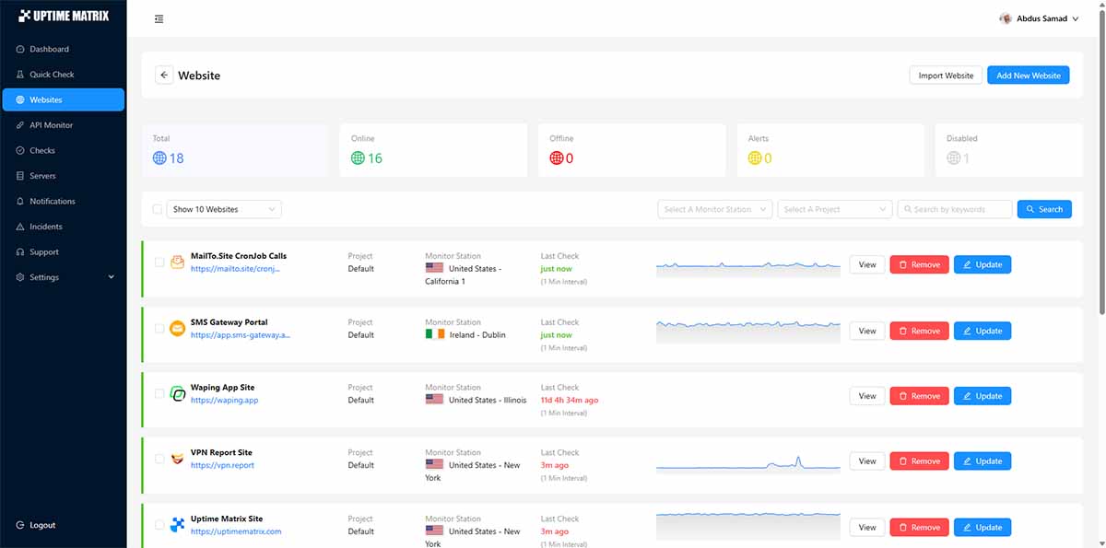The width and height of the screenshot is (1106, 548).
Task: Click the United States flag in VPN Report row
Action: (434, 465)
